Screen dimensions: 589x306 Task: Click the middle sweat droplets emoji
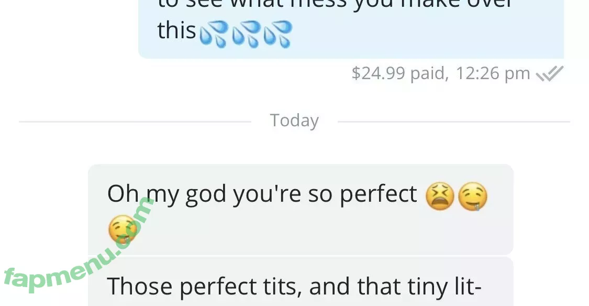(246, 34)
